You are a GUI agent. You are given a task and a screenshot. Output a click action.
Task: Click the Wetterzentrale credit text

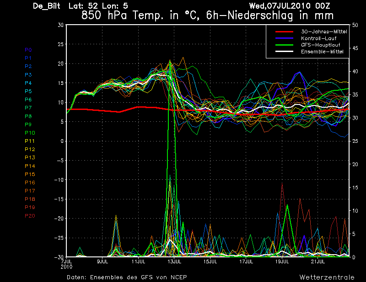tap(327, 277)
